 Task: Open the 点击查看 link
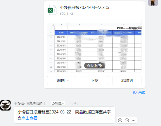[30, 118]
